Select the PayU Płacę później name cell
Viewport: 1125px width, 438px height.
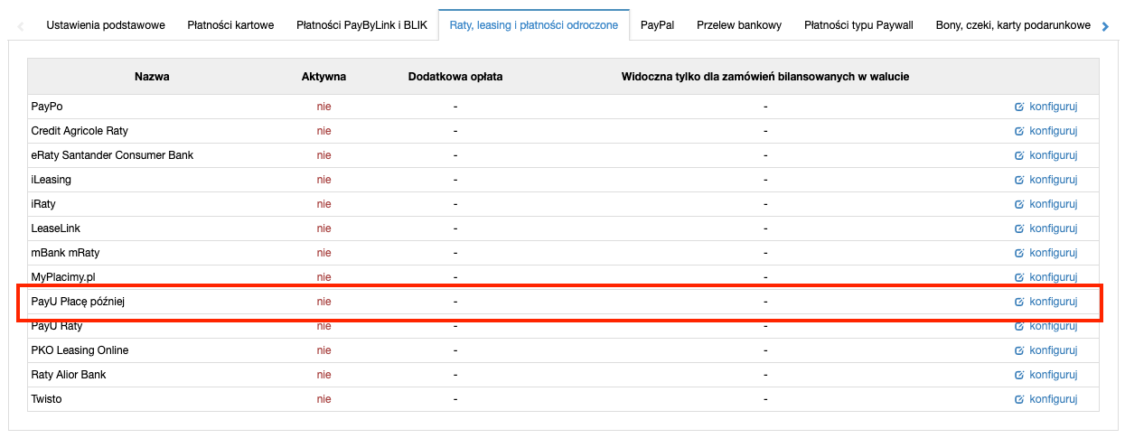[77, 302]
